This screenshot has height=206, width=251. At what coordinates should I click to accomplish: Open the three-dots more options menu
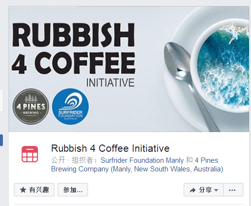(x=233, y=190)
